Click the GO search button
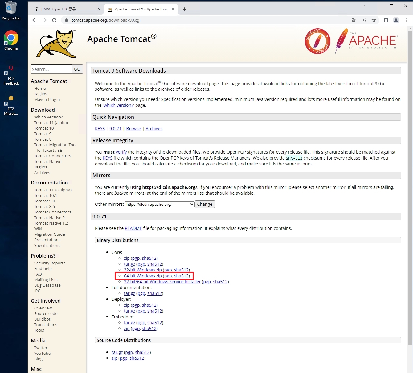This screenshot has height=373, width=413. tap(77, 69)
